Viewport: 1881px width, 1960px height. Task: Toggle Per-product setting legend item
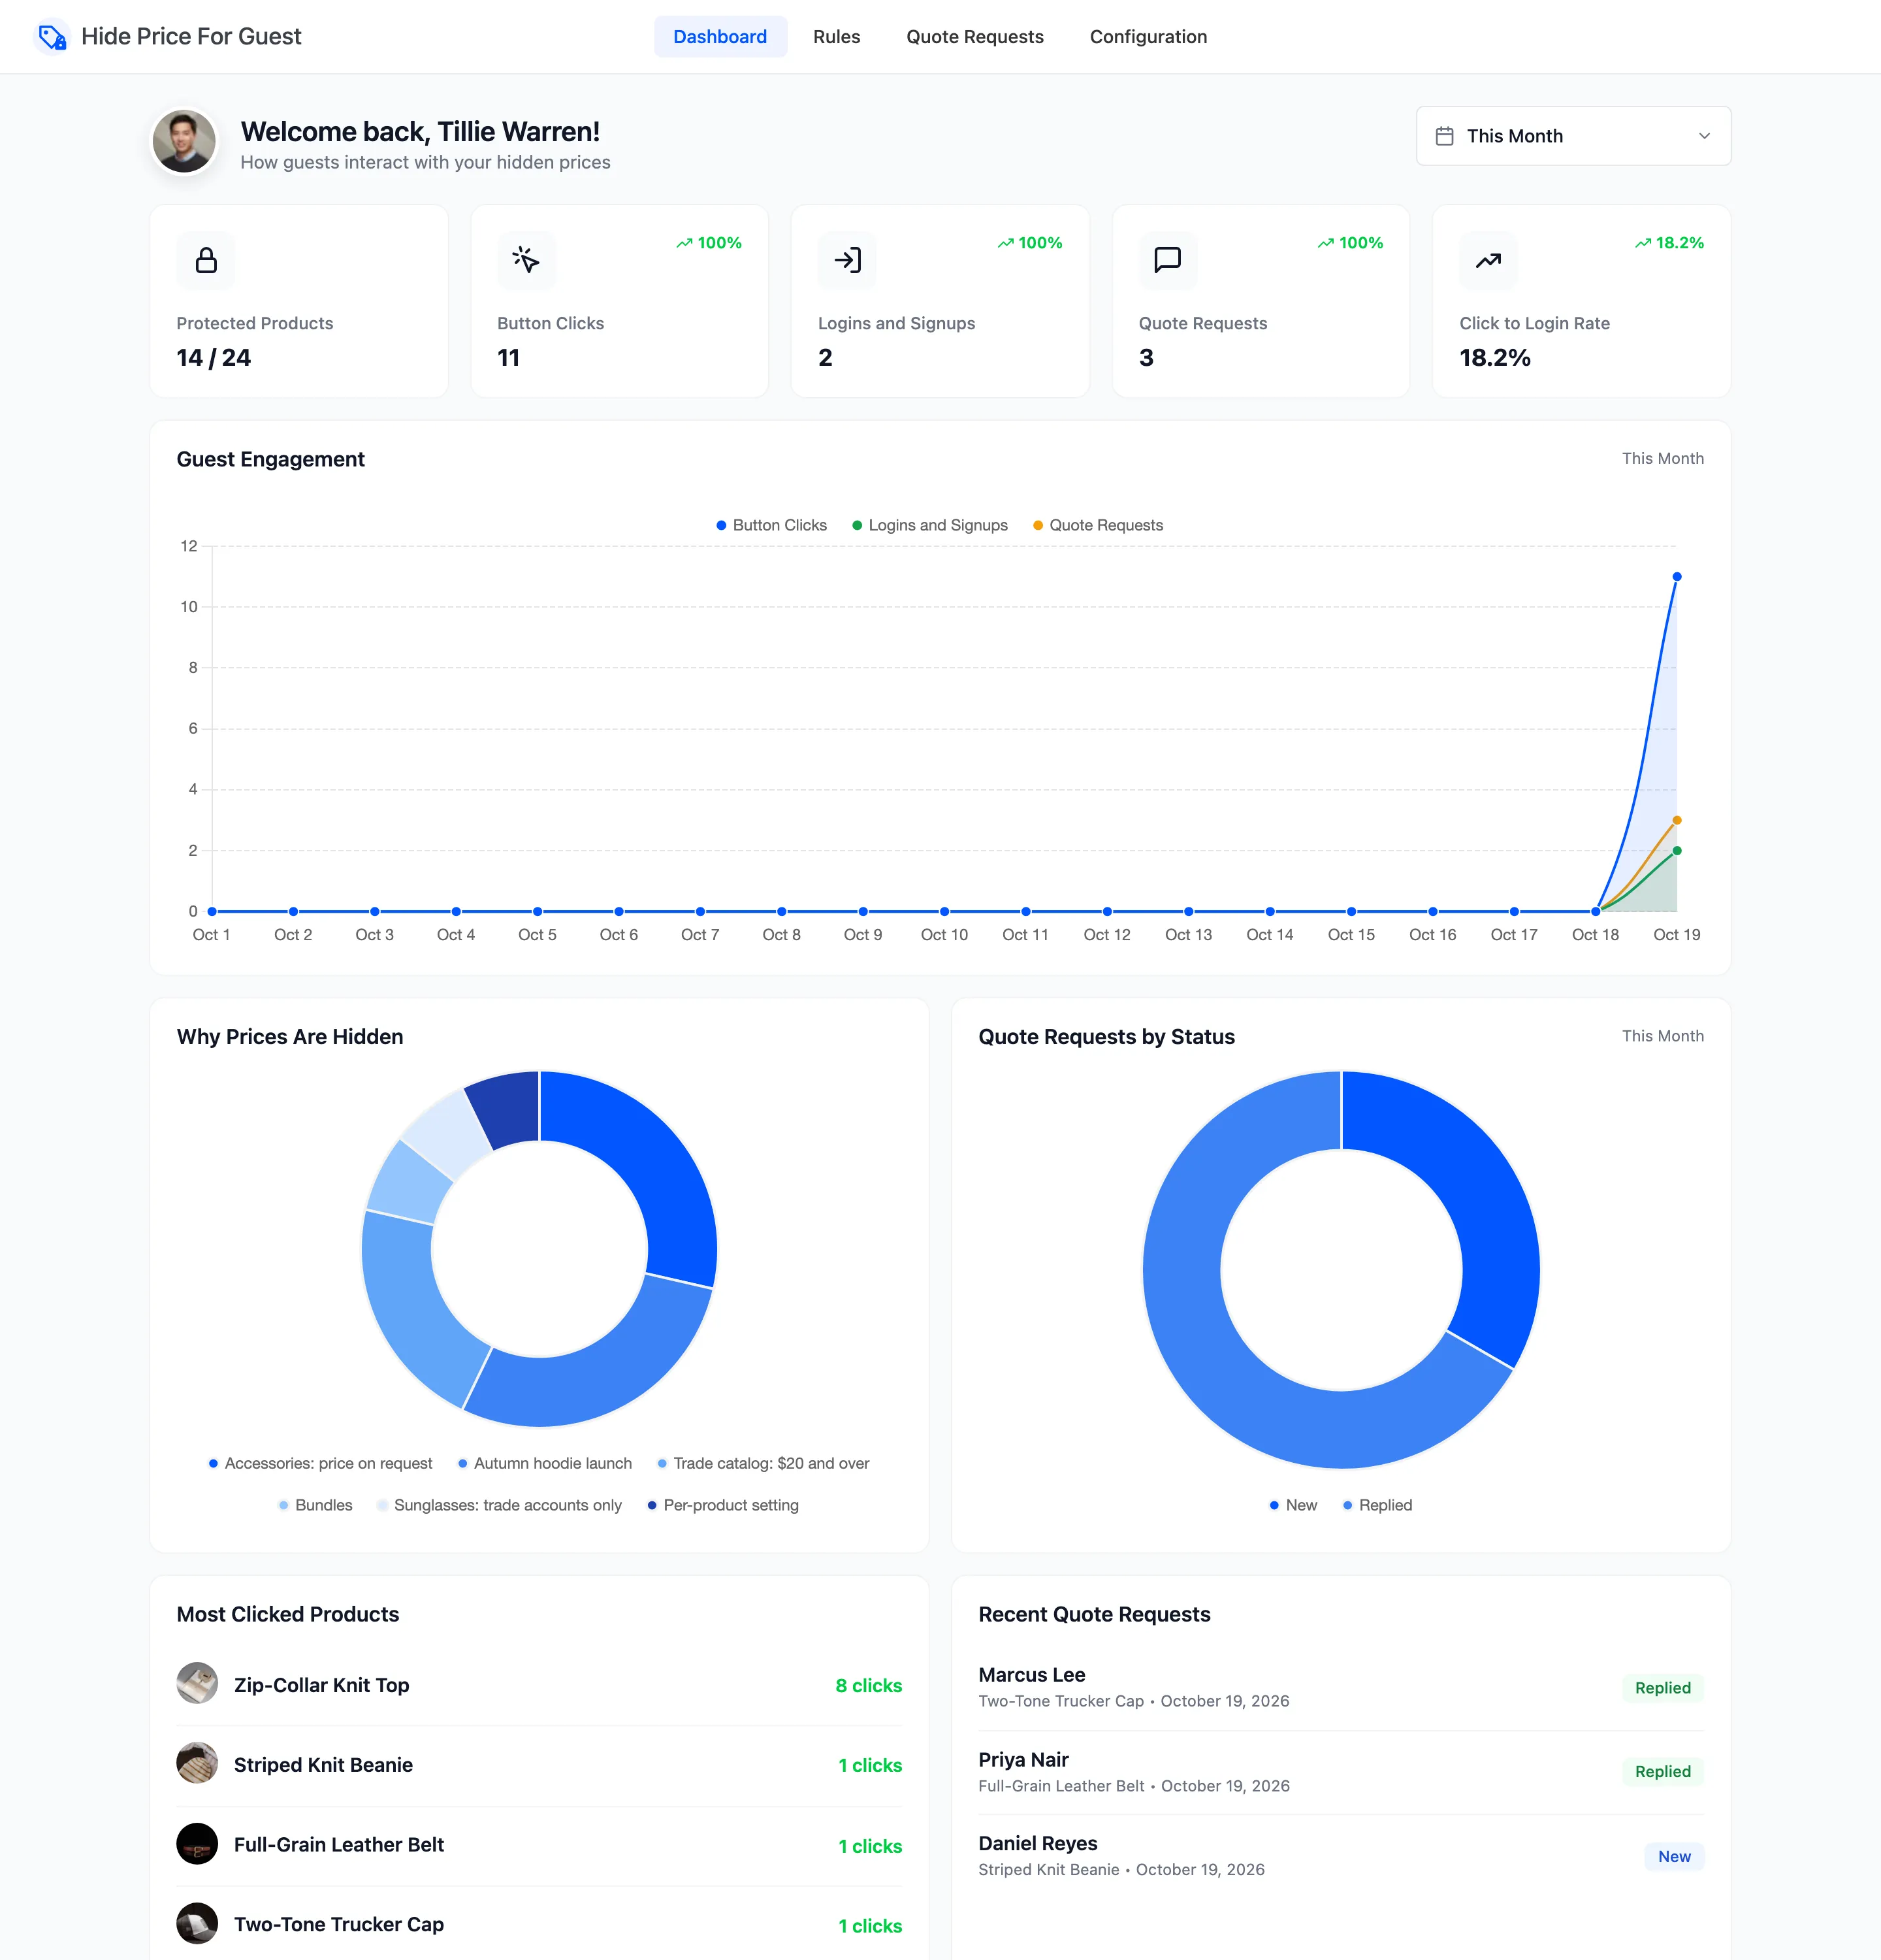coord(722,1505)
